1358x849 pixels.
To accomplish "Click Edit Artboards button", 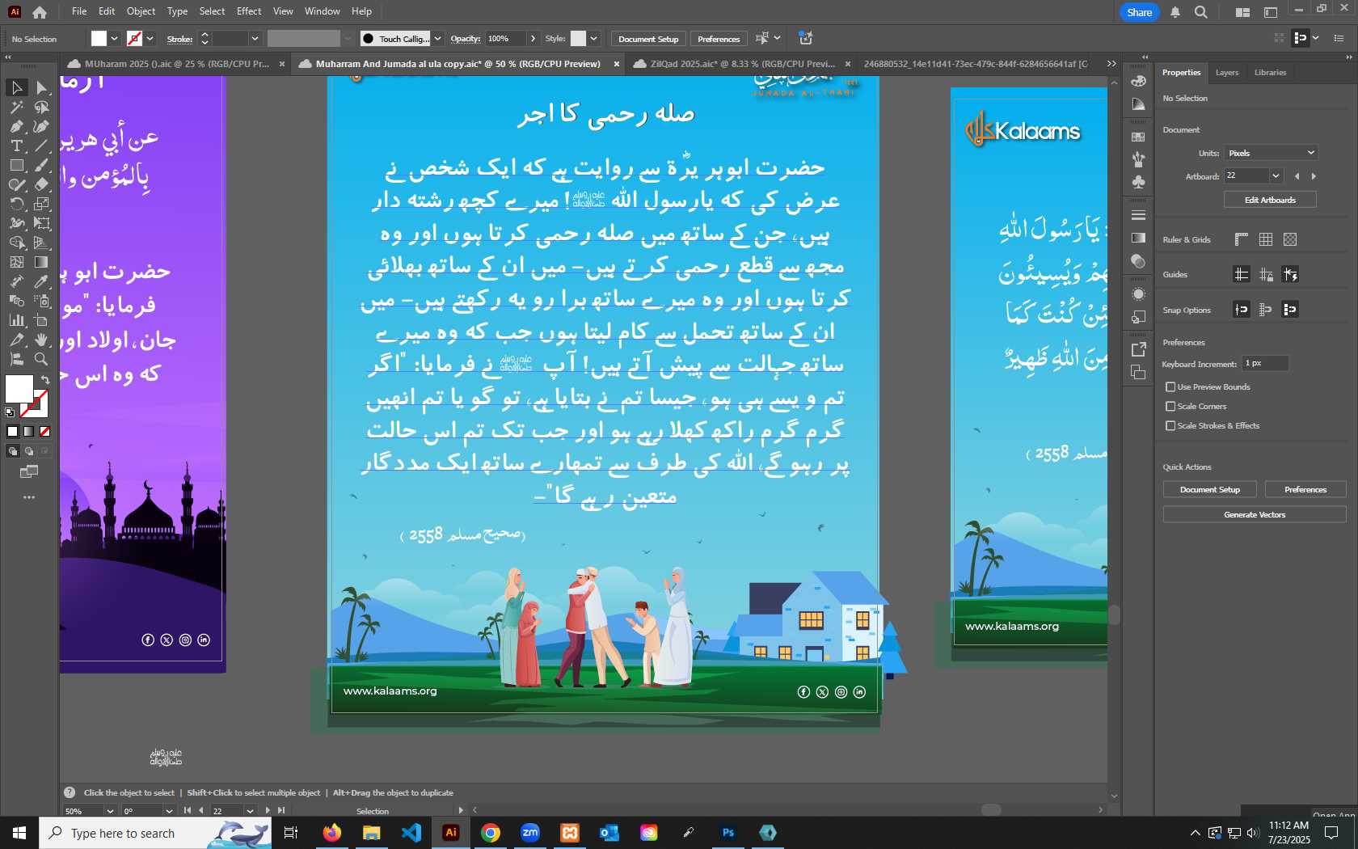I will (x=1270, y=200).
